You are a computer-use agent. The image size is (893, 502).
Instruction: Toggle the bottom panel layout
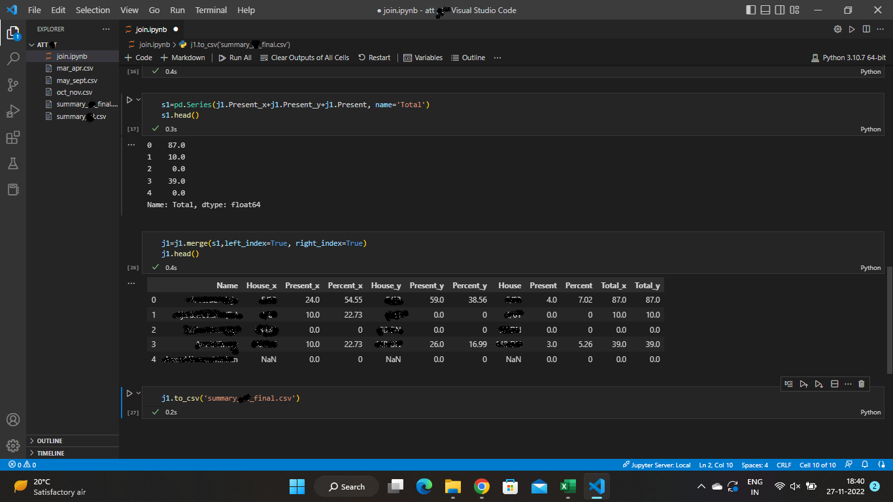tap(765, 10)
